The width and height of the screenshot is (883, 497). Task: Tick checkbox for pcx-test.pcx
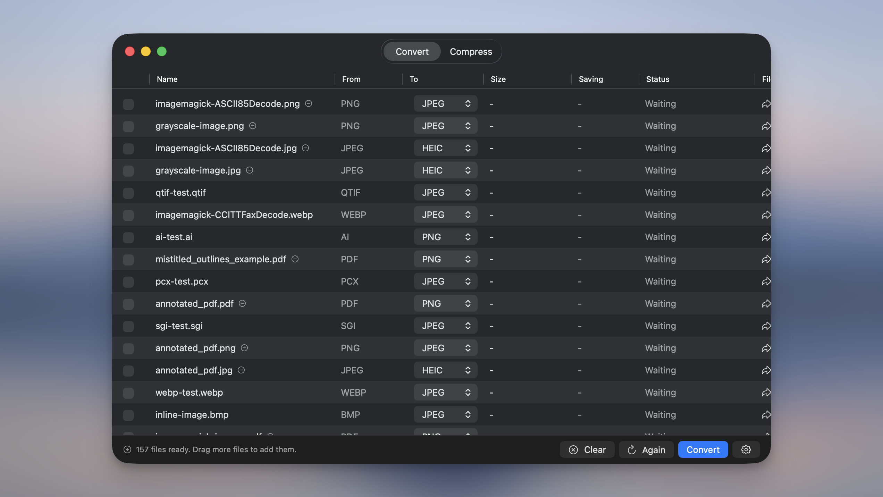pyautogui.click(x=128, y=282)
